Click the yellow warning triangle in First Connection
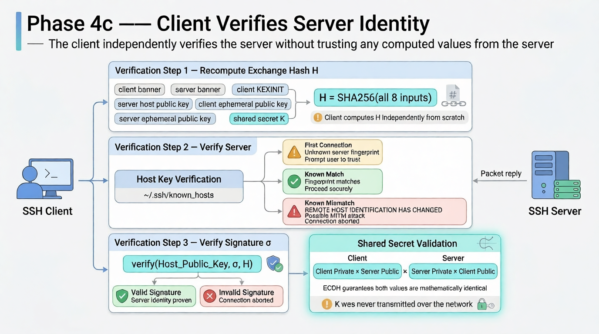Image resolution: width=599 pixels, height=334 pixels. (x=294, y=152)
